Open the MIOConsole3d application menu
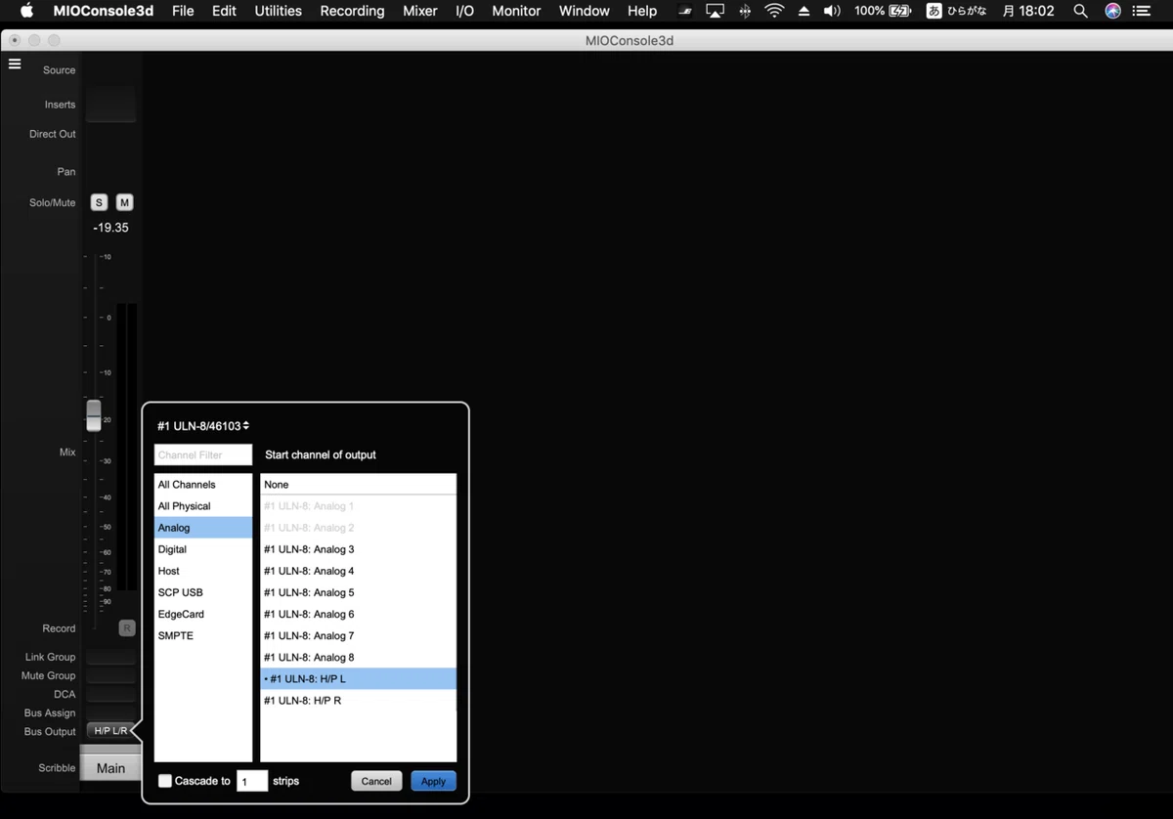The height and width of the screenshot is (819, 1173). pos(104,11)
